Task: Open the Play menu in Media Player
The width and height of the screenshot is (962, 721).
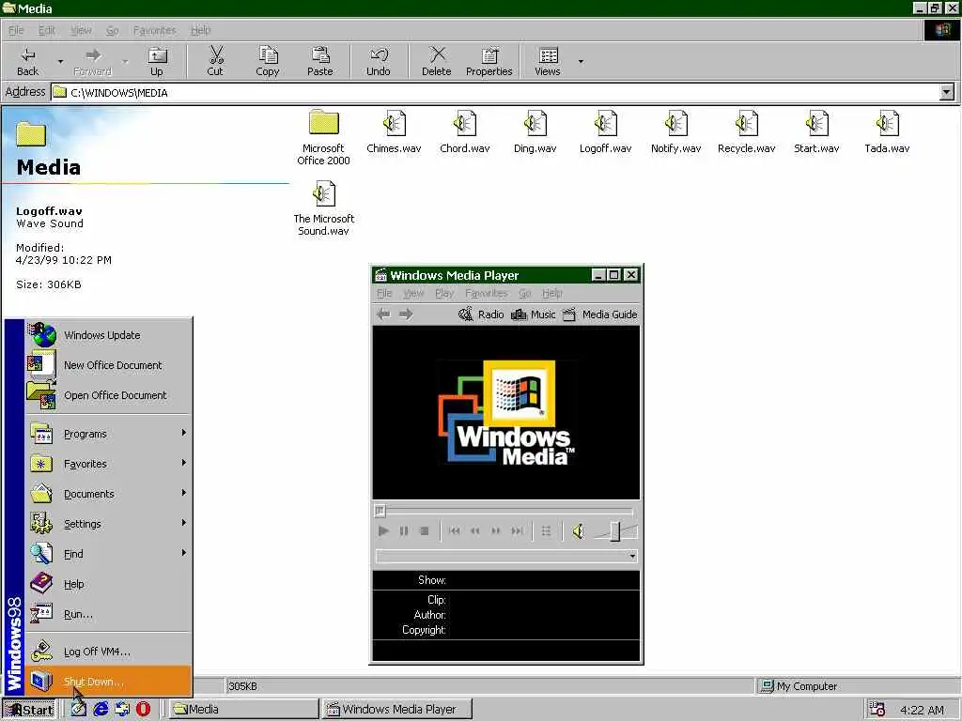Action: pyautogui.click(x=444, y=293)
